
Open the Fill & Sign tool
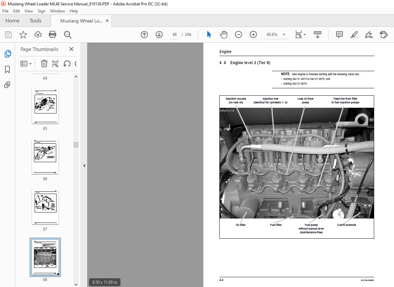tap(369, 35)
